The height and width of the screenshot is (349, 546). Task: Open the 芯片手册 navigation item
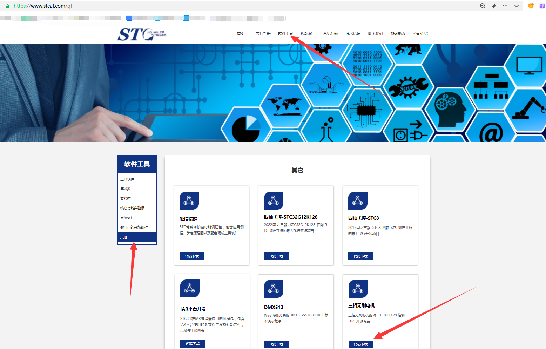tap(263, 34)
